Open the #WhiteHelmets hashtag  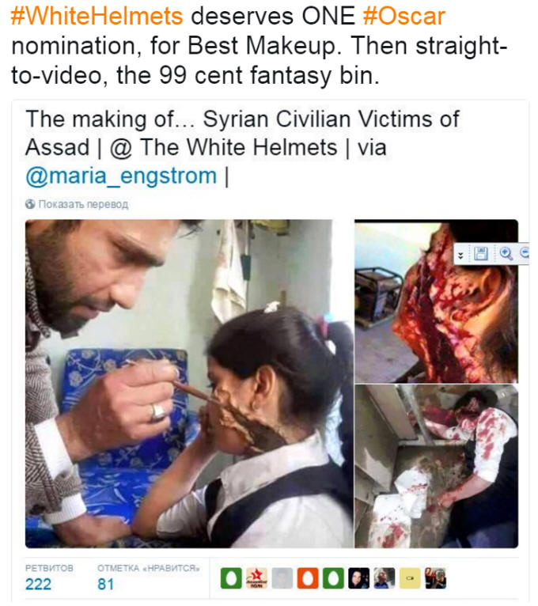coord(97,17)
